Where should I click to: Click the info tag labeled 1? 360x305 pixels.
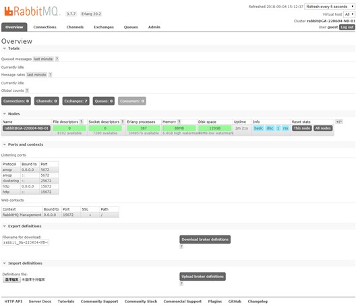pos(278,128)
